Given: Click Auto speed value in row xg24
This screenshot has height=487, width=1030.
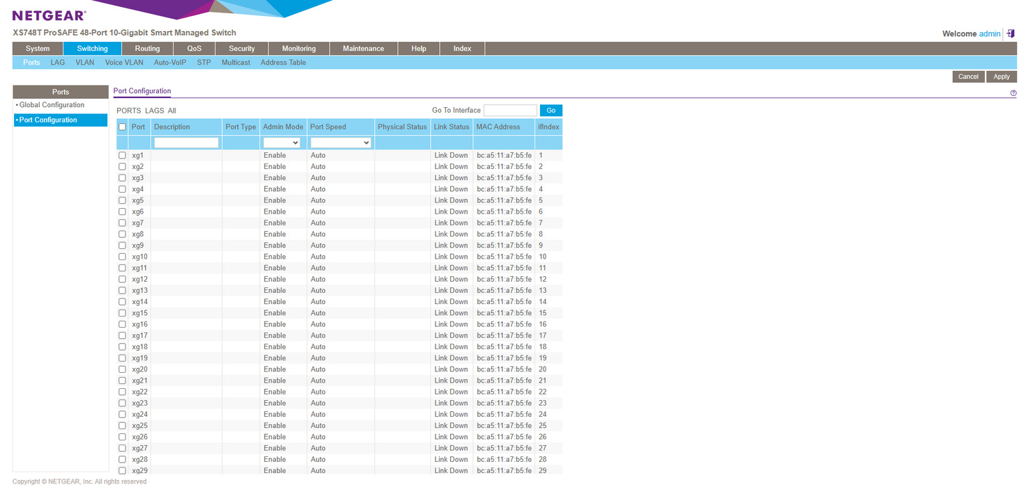Looking at the screenshot, I should [x=318, y=415].
